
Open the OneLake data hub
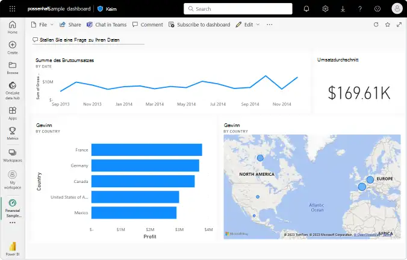[x=13, y=89]
